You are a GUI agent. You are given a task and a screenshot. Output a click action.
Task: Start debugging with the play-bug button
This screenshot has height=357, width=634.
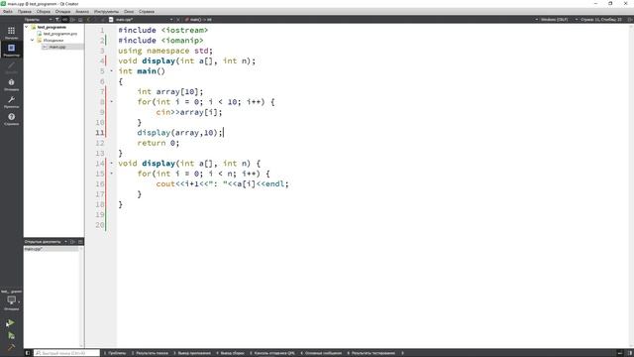[x=11, y=335]
